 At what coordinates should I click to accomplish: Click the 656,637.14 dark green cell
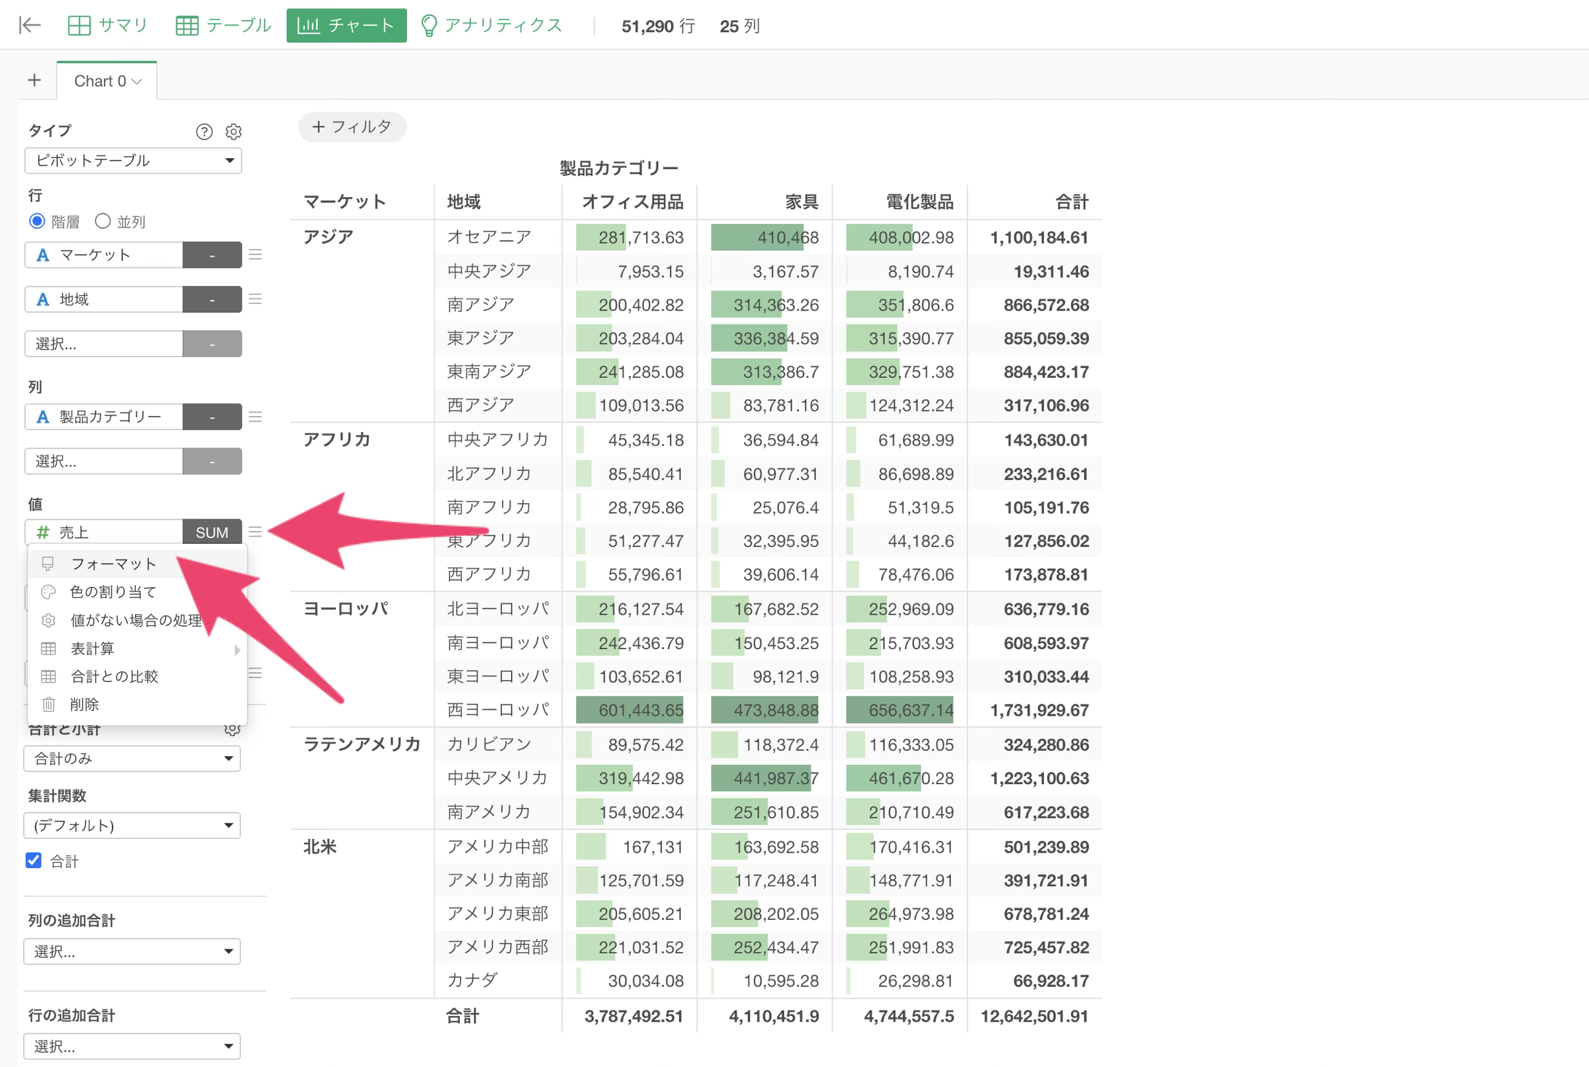pyautogui.click(x=900, y=710)
